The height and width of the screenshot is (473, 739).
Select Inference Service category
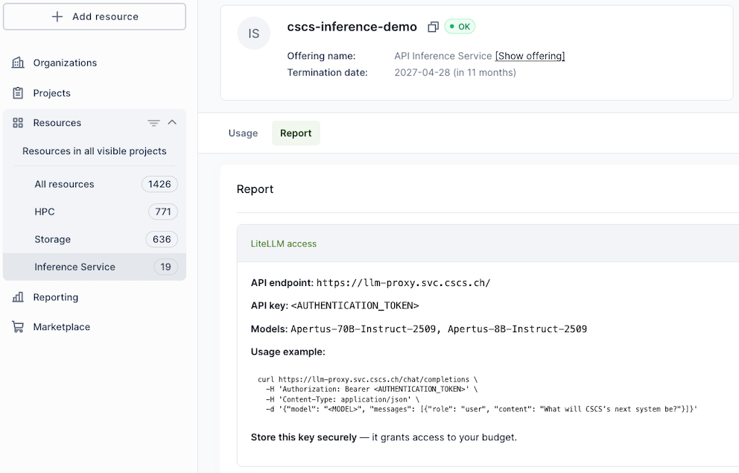click(x=95, y=267)
